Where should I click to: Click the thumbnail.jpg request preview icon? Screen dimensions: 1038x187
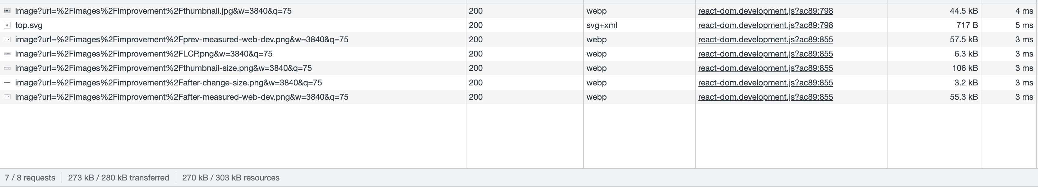7,11
